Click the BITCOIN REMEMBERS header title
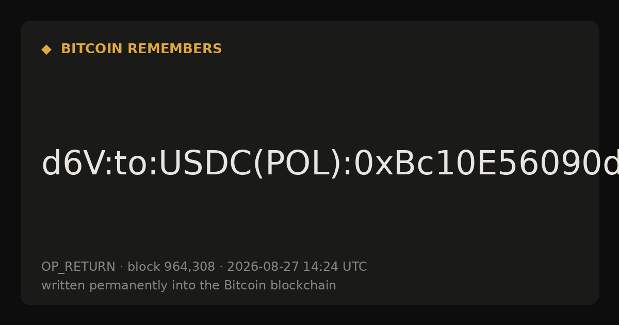The image size is (619, 325). (x=141, y=49)
